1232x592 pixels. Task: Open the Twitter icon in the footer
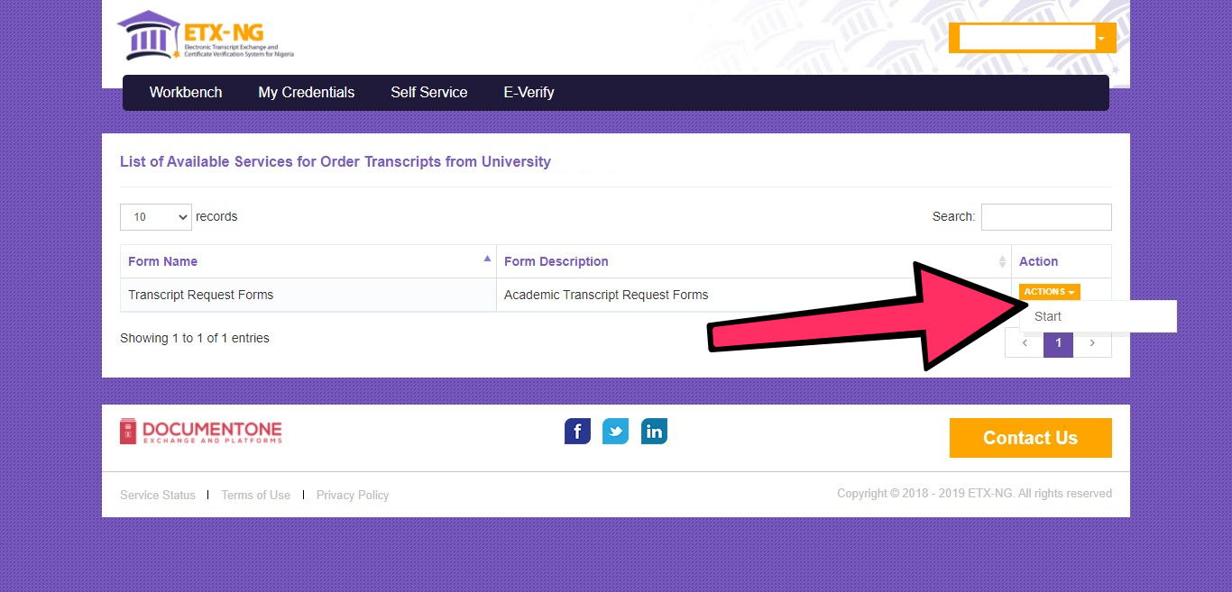tap(615, 431)
